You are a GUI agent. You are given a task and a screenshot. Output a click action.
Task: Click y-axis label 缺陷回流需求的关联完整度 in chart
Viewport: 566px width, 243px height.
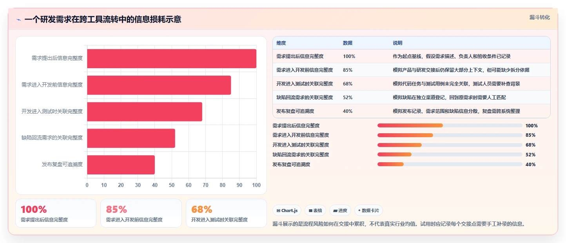52,138
